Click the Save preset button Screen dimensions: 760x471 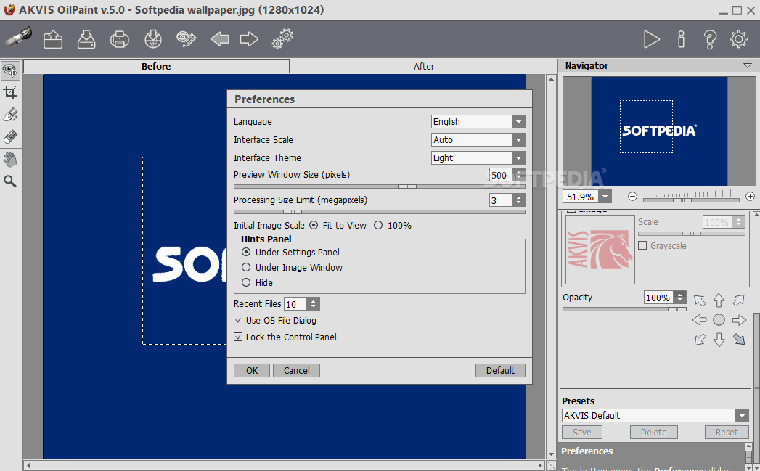(x=581, y=432)
